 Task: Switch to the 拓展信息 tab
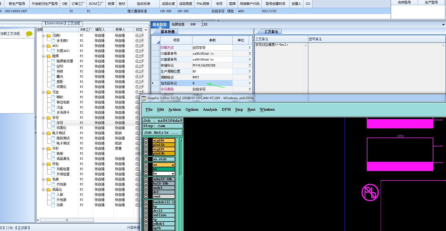pyautogui.click(x=178, y=24)
